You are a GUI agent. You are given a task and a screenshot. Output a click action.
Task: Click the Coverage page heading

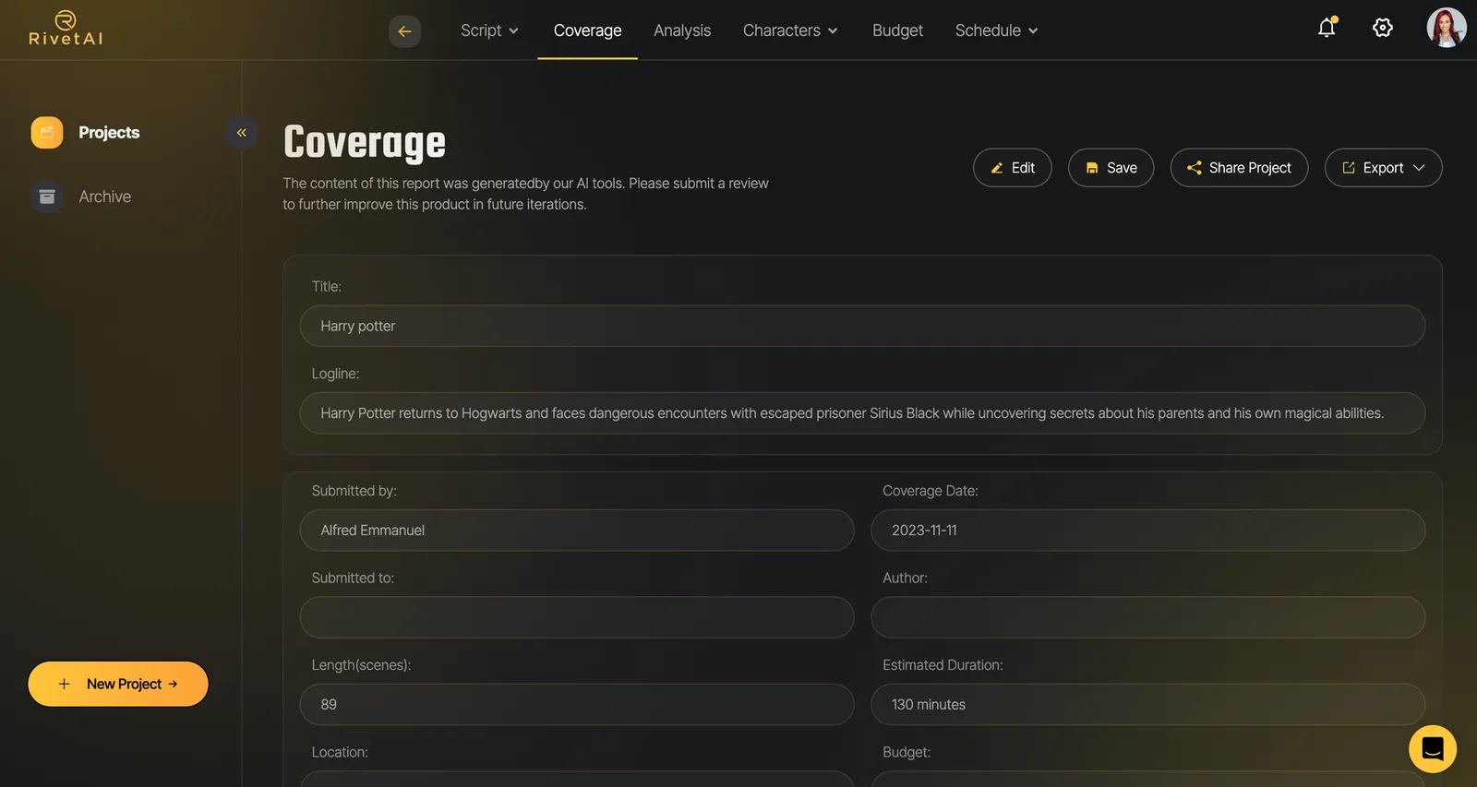[365, 143]
